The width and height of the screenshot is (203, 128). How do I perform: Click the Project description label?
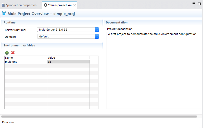coord(120,29)
